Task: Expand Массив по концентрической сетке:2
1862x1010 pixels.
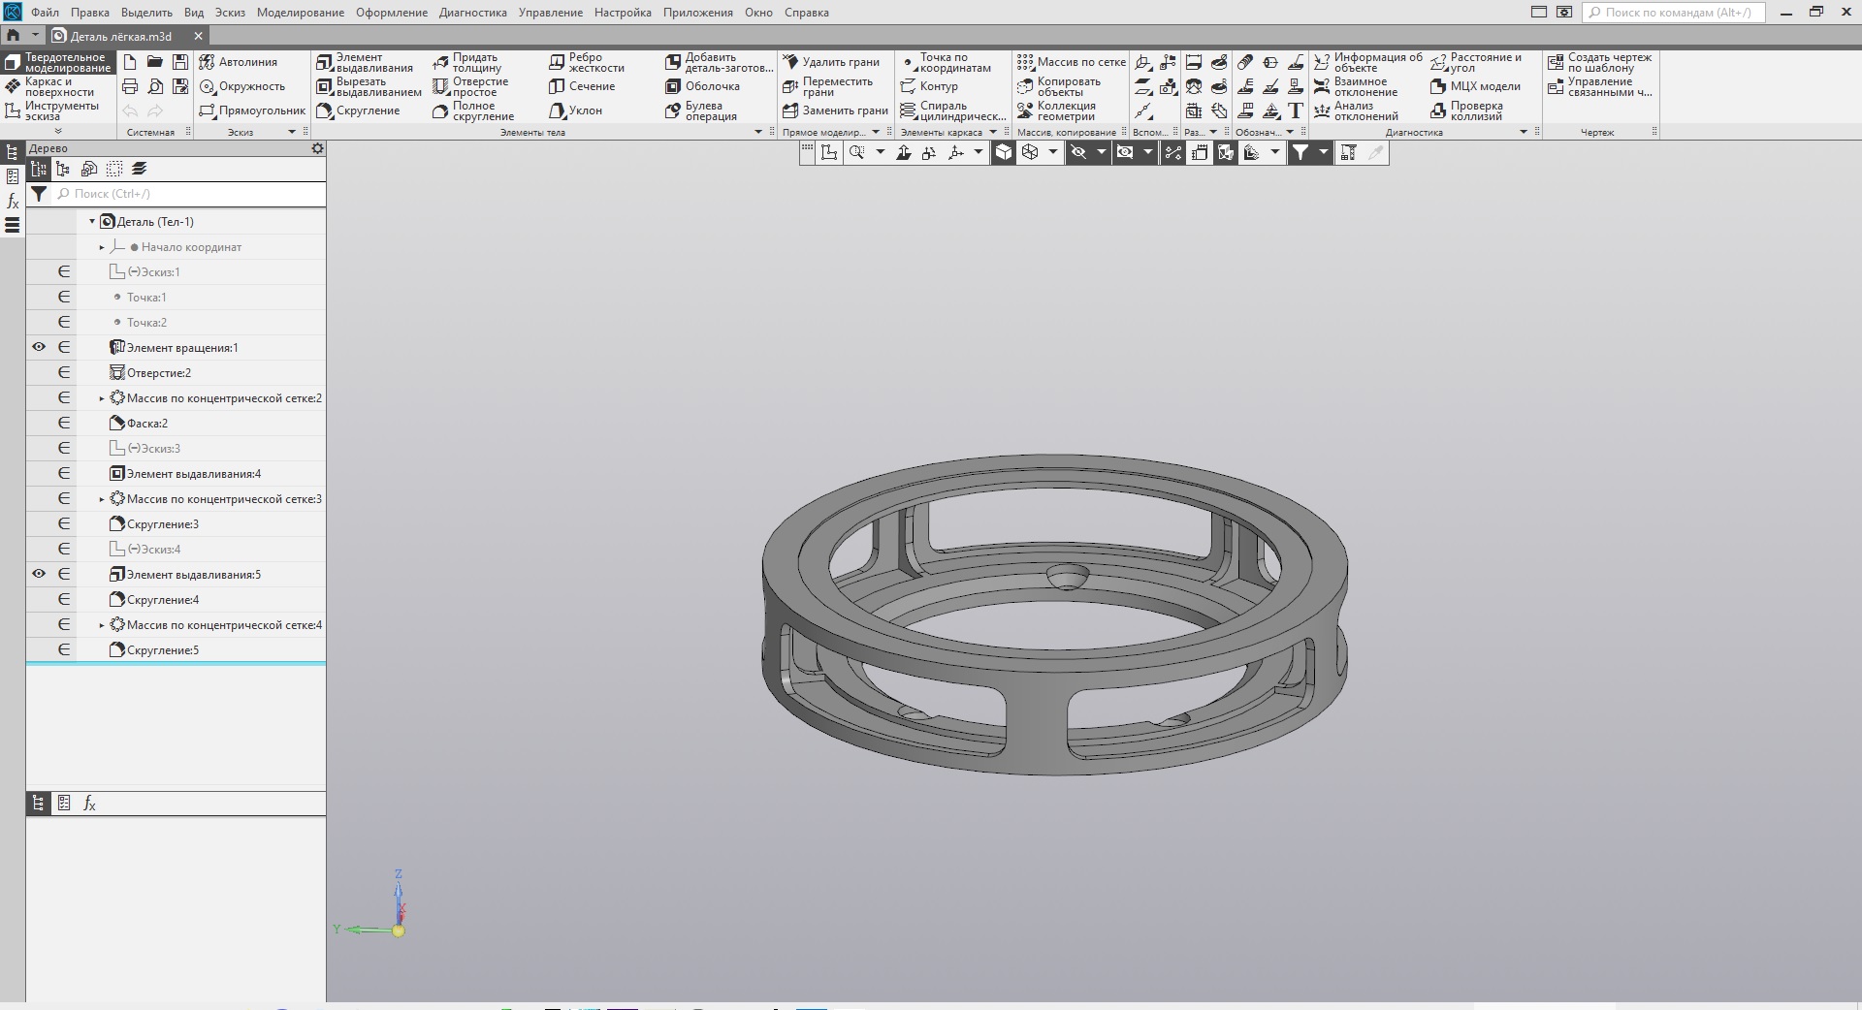Action: 102,398
